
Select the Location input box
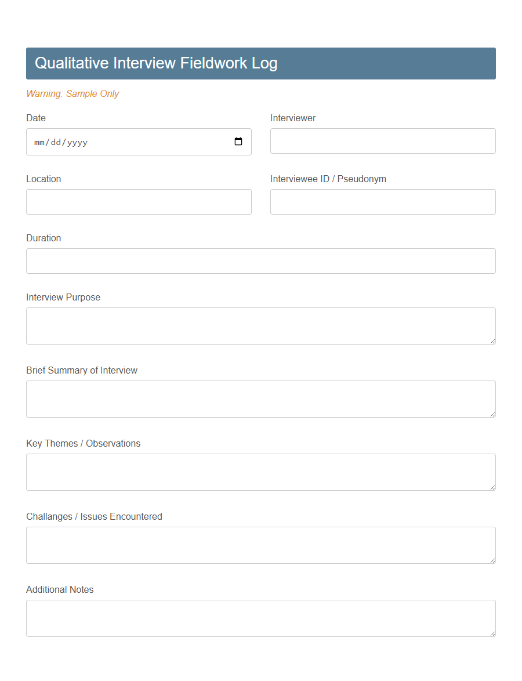click(139, 201)
